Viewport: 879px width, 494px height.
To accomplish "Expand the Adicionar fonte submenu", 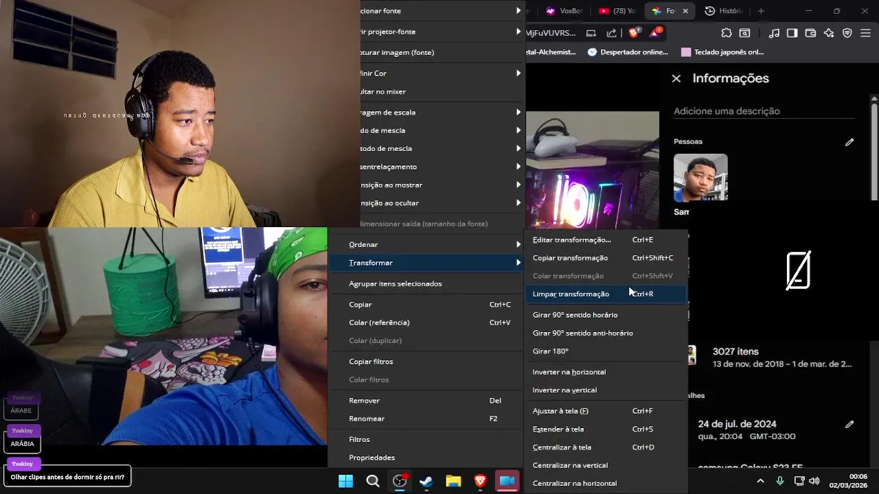I will coord(443,11).
